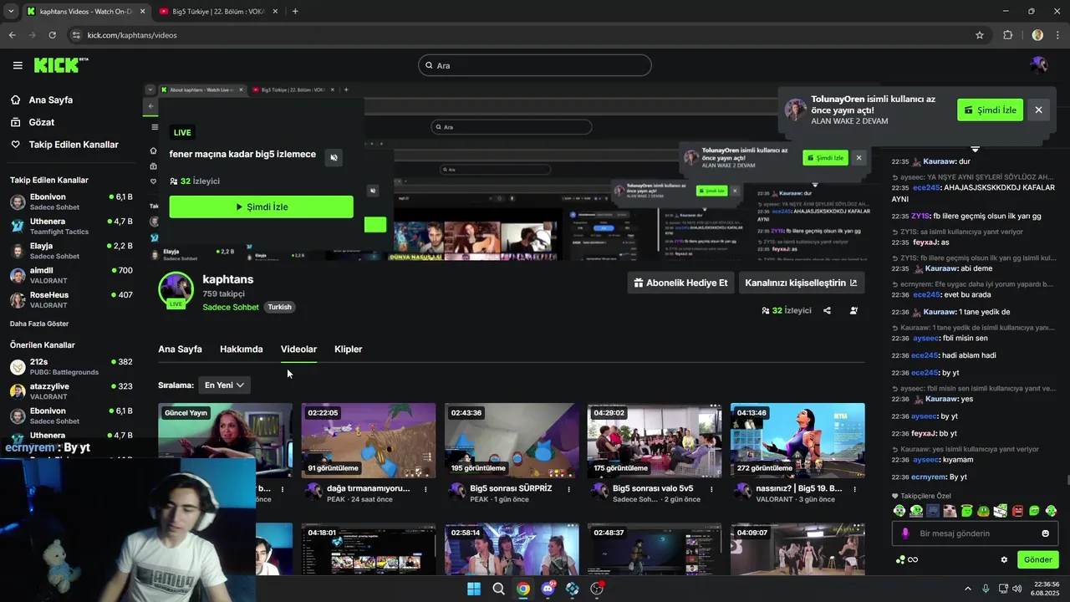Switch to Big5 Türkiye browser tab
The height and width of the screenshot is (602, 1070).
coord(217,12)
